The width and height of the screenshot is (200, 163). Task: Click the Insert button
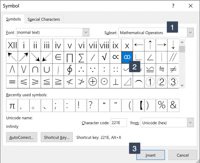tap(151, 155)
